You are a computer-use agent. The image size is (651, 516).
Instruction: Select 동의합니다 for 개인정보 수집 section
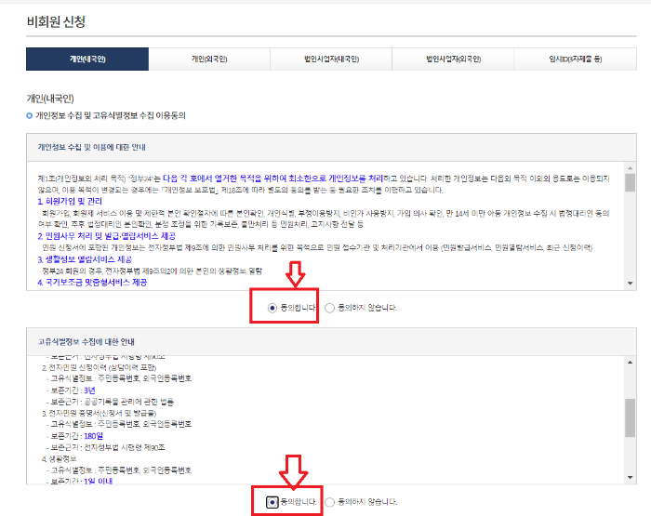pos(272,308)
